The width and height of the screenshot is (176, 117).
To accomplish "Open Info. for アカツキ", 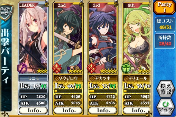I will coord(103,110).
